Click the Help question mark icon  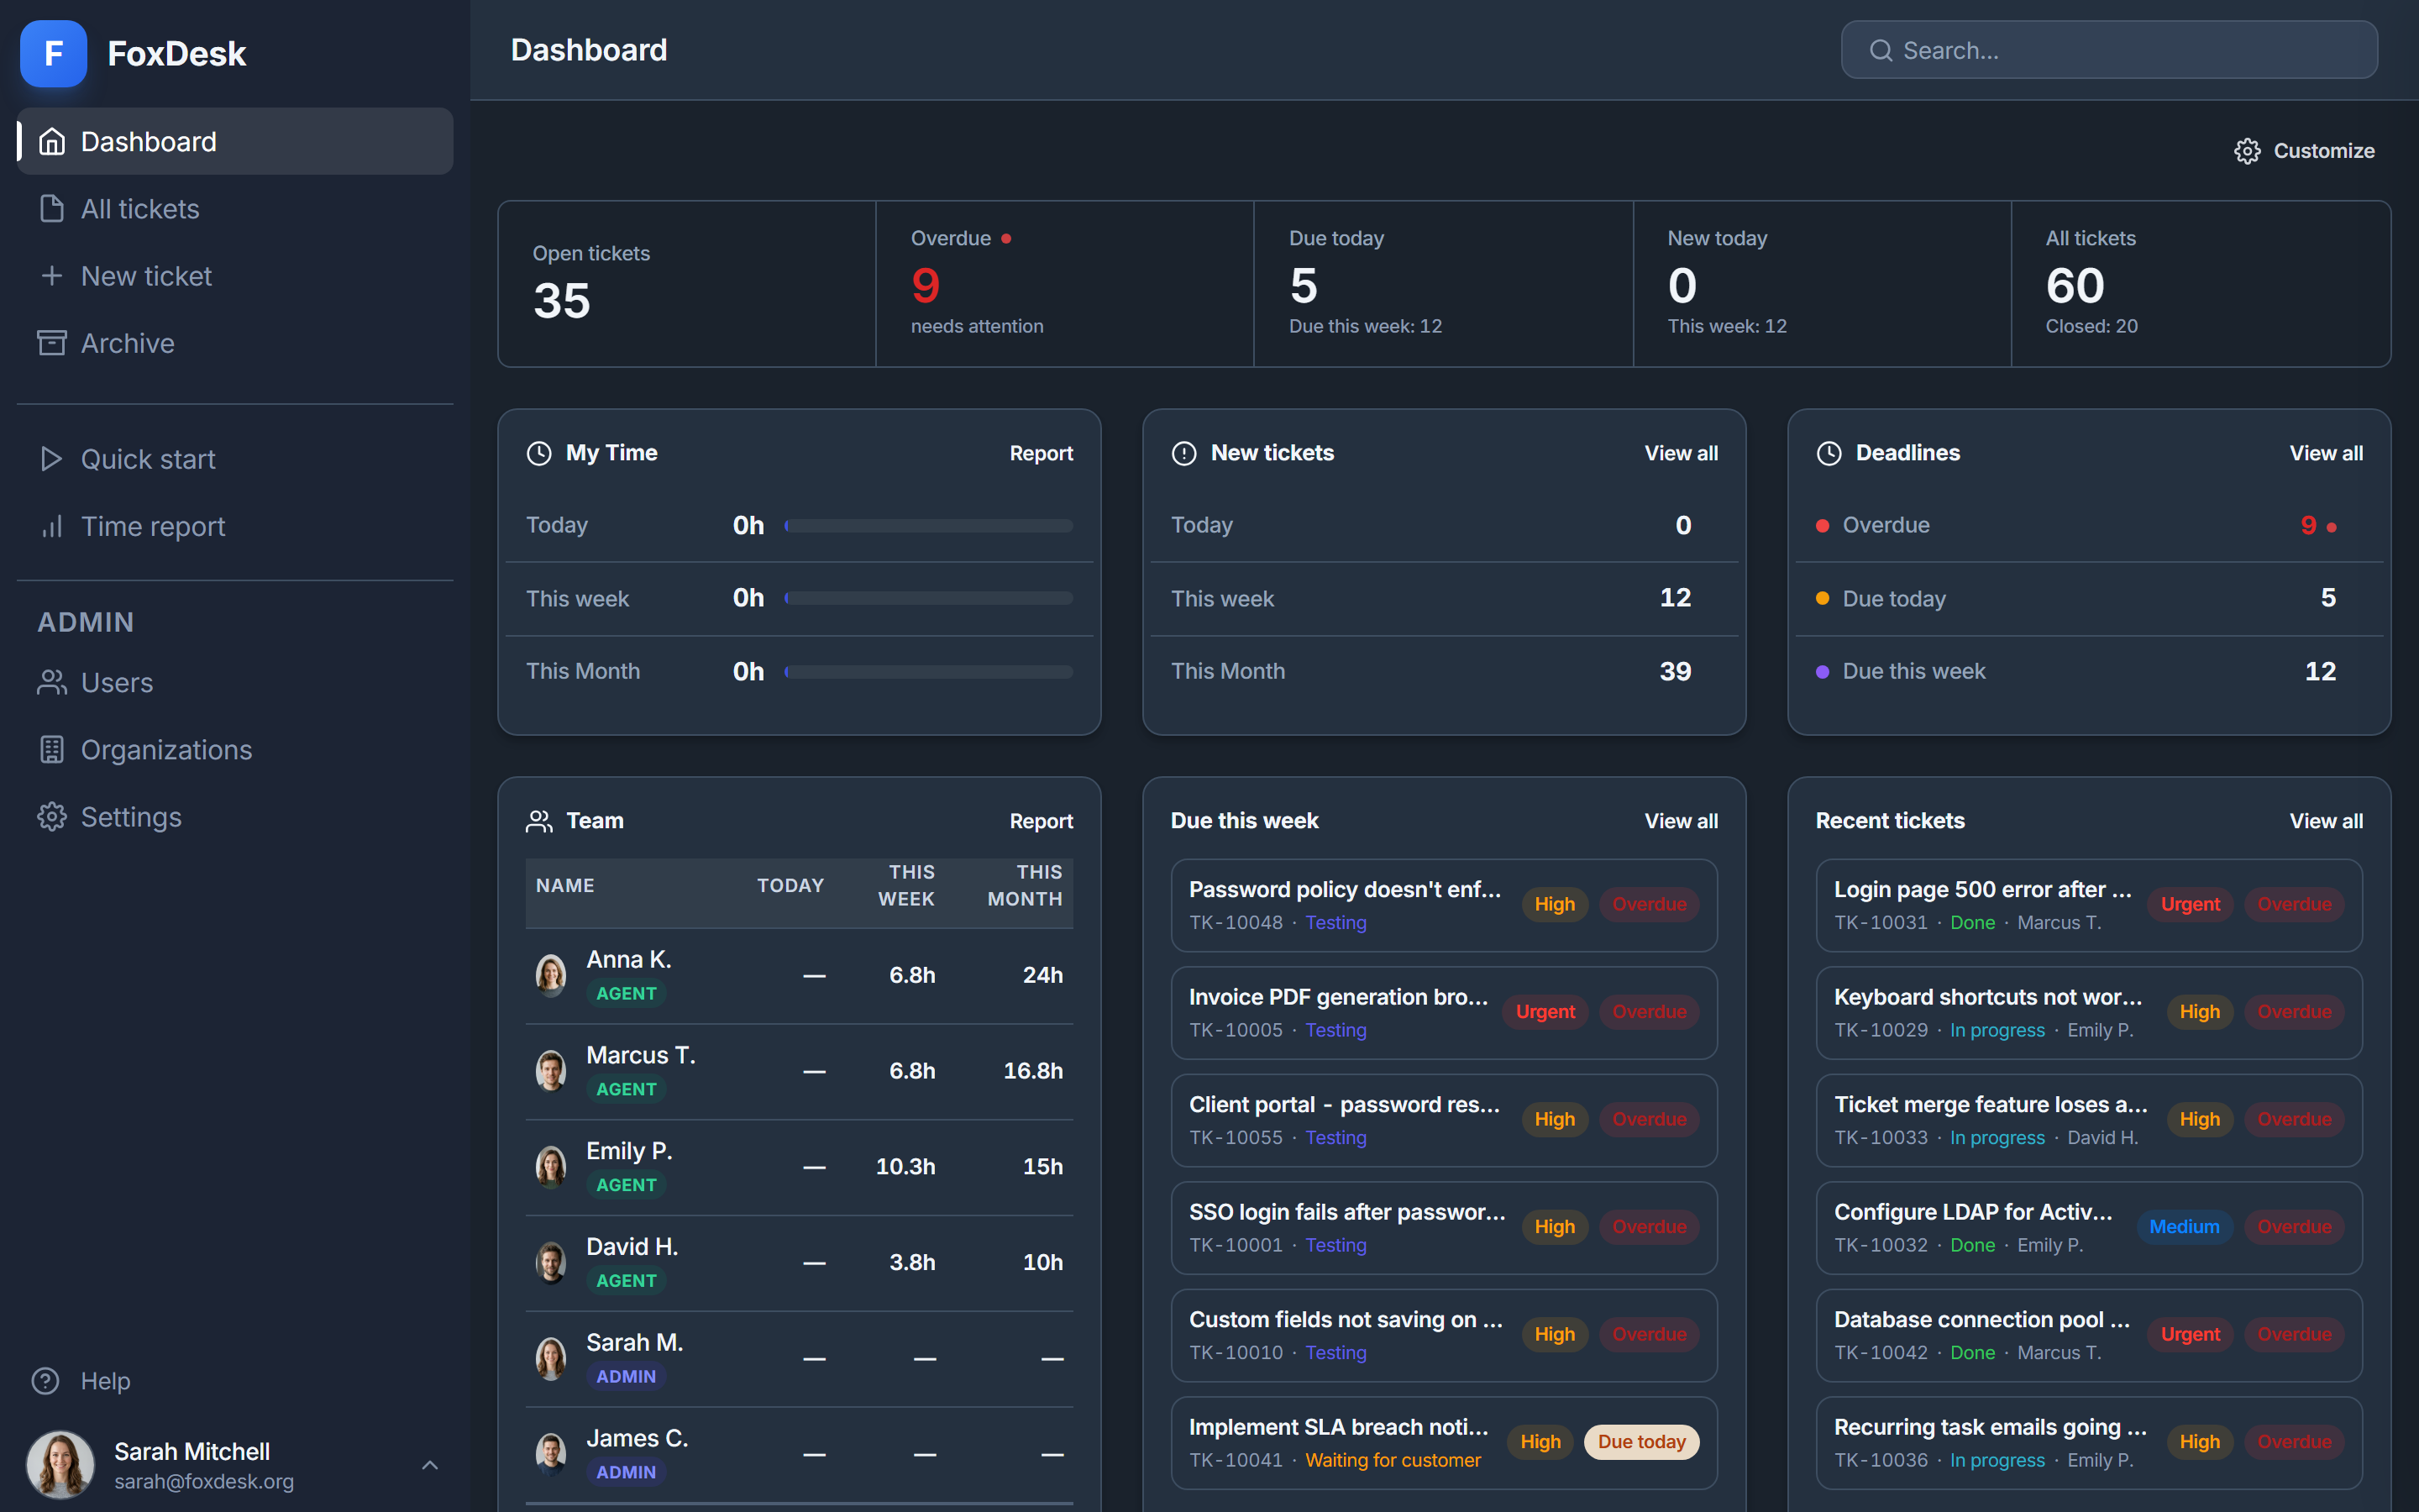click(x=47, y=1380)
